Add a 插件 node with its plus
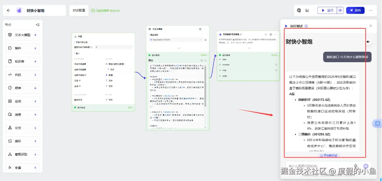 35,48
